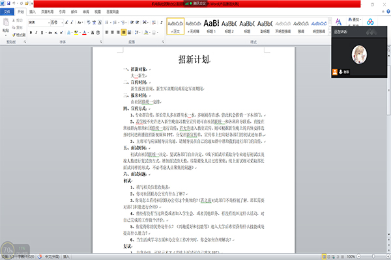Click the blue 文件 button

(7, 12)
